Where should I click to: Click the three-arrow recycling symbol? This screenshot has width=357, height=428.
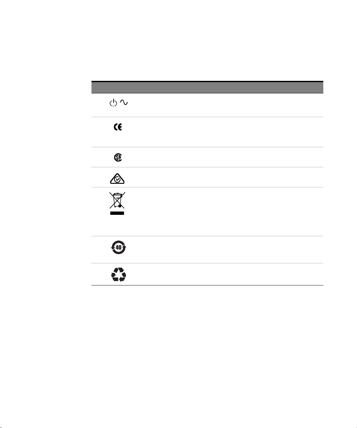[x=119, y=275]
